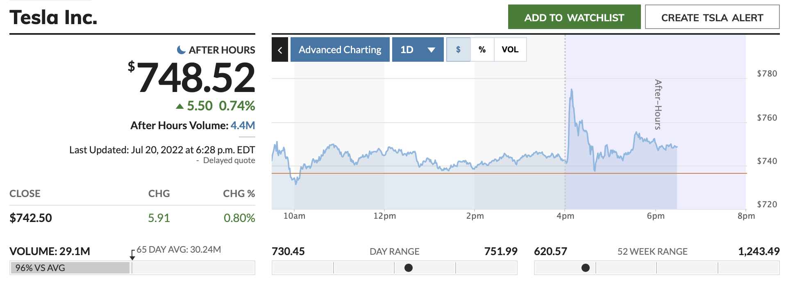
Task: Click the dropdown arrow in 1D selector
Action: coord(431,50)
